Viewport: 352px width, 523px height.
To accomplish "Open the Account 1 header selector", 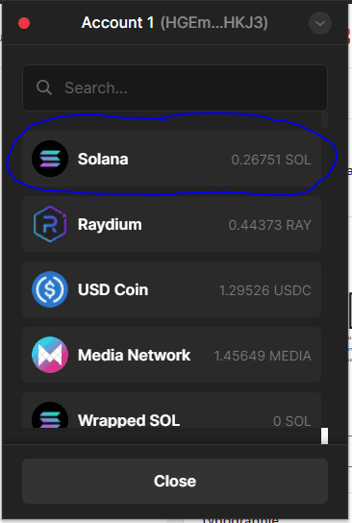I will point(174,23).
